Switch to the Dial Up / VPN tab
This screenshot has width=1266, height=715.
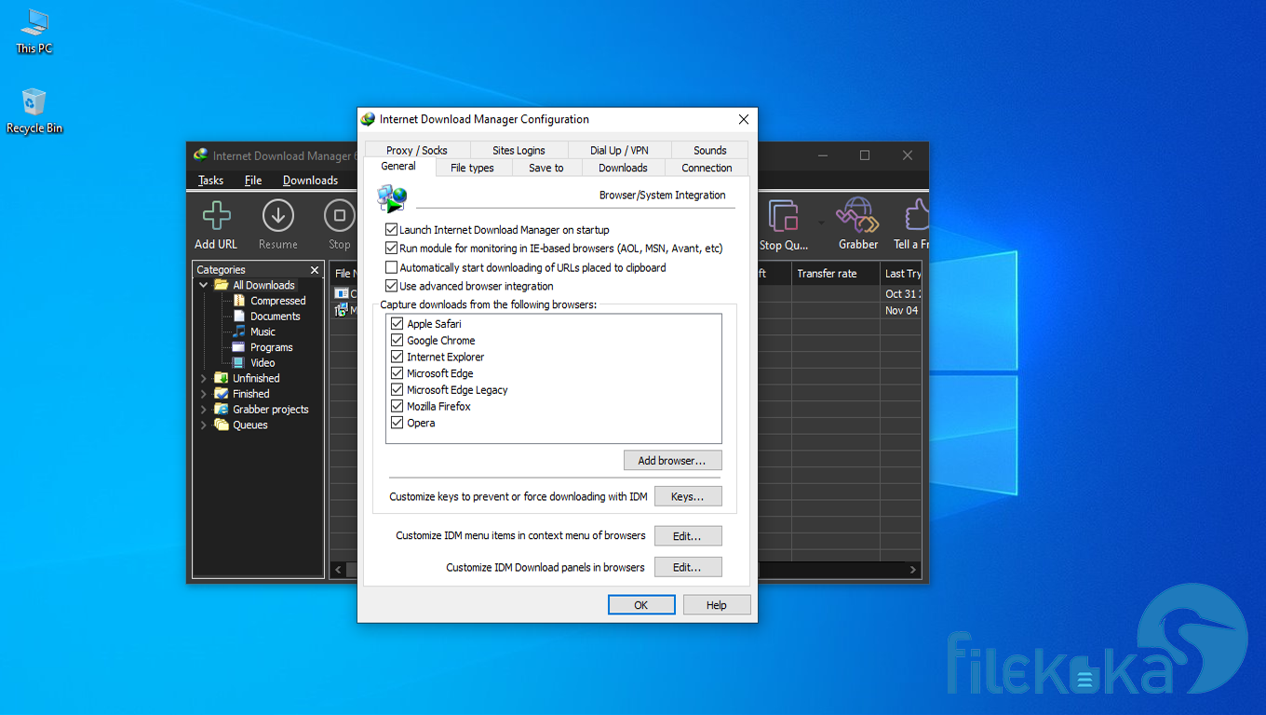[x=619, y=150]
